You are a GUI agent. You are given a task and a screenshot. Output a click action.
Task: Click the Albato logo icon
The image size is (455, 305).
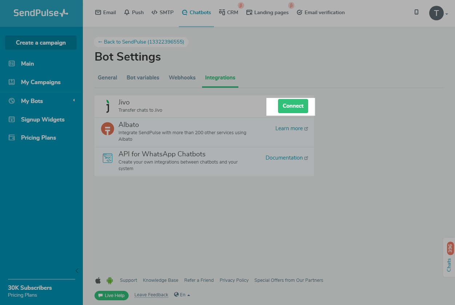108,129
